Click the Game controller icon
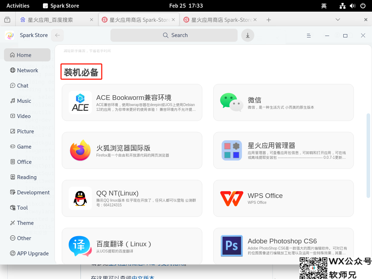This screenshot has width=372, height=279. [x=13, y=146]
